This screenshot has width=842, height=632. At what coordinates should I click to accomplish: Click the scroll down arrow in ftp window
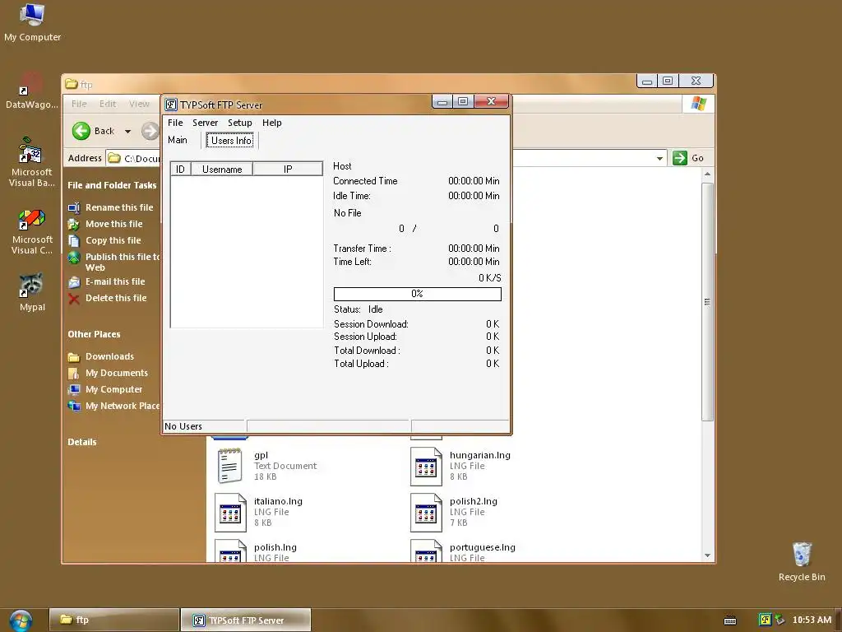tap(707, 555)
